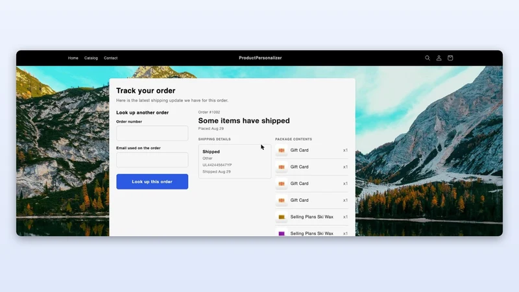The image size is (519, 292).
Task: Click the Order #1002 text
Action: coord(209,112)
